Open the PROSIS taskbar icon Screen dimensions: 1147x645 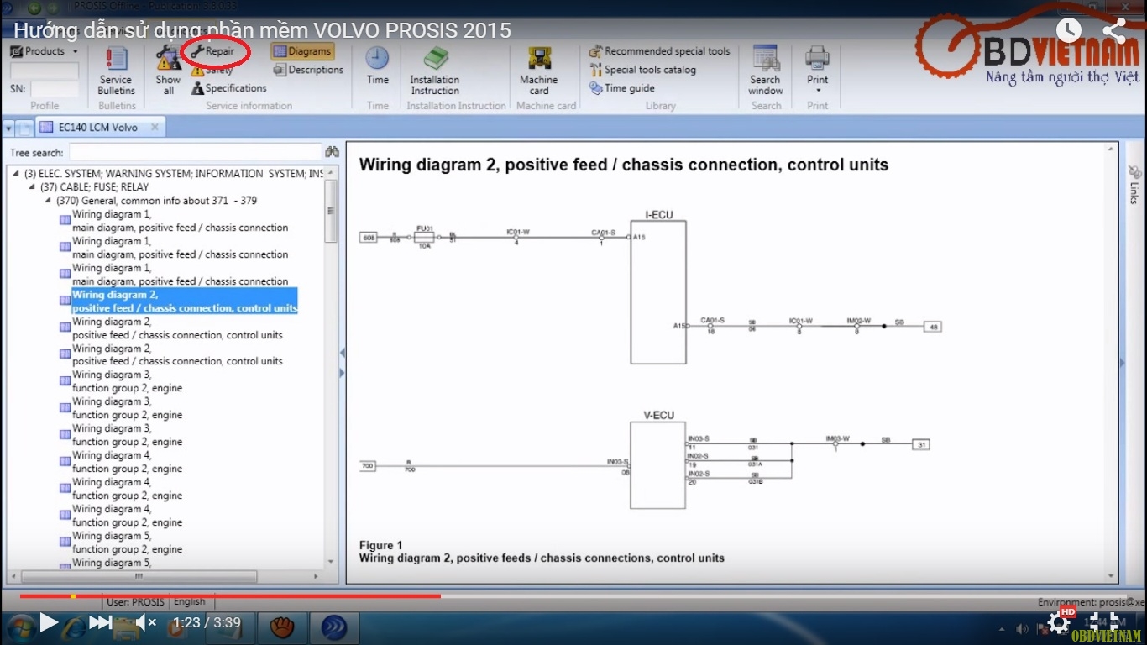coord(335,627)
